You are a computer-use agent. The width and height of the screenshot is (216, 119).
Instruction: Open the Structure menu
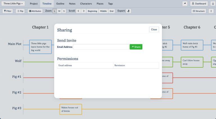coord(199,11)
